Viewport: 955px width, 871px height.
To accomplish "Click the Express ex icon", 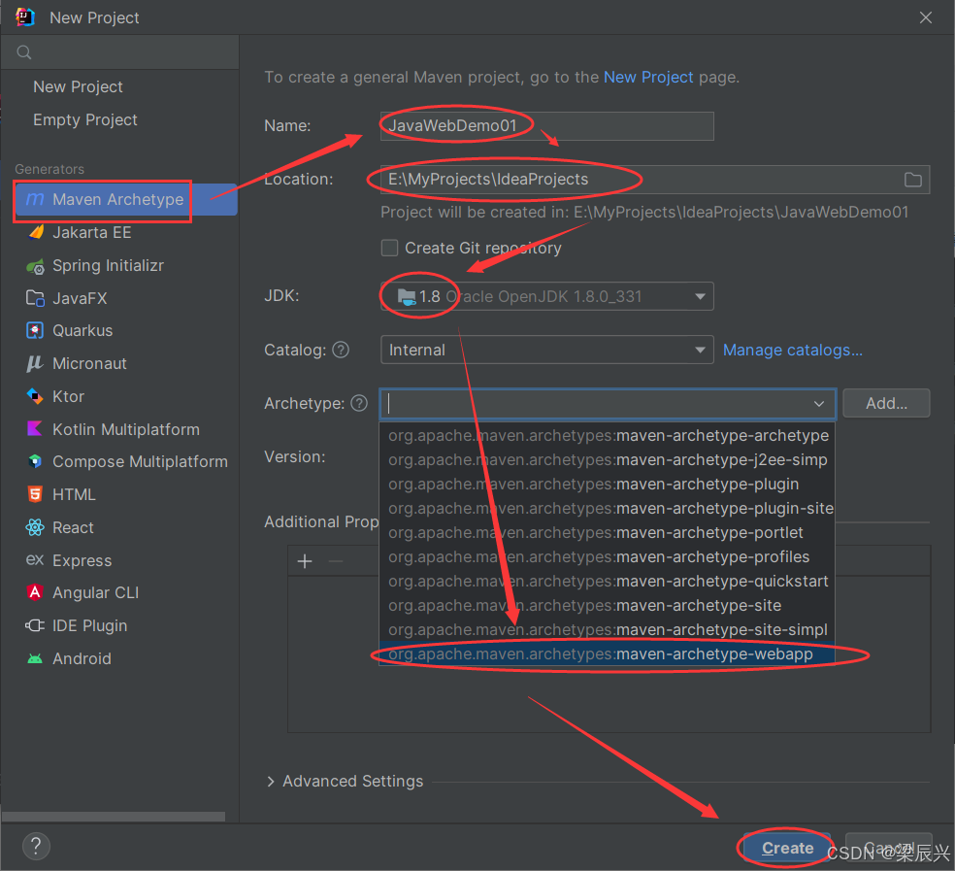I will click(x=35, y=560).
